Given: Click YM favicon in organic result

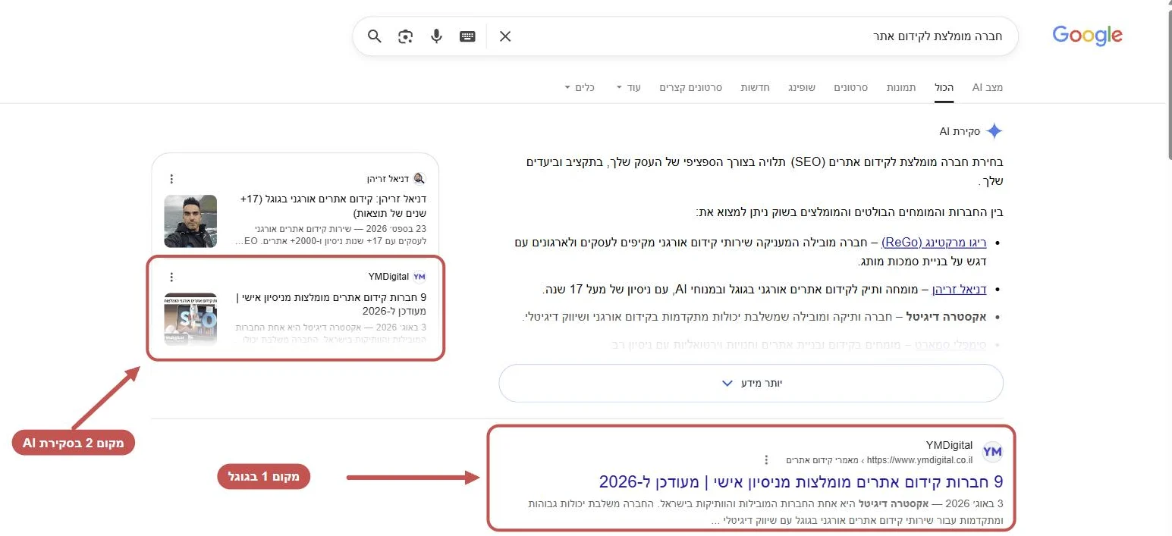Looking at the screenshot, I should tap(992, 453).
